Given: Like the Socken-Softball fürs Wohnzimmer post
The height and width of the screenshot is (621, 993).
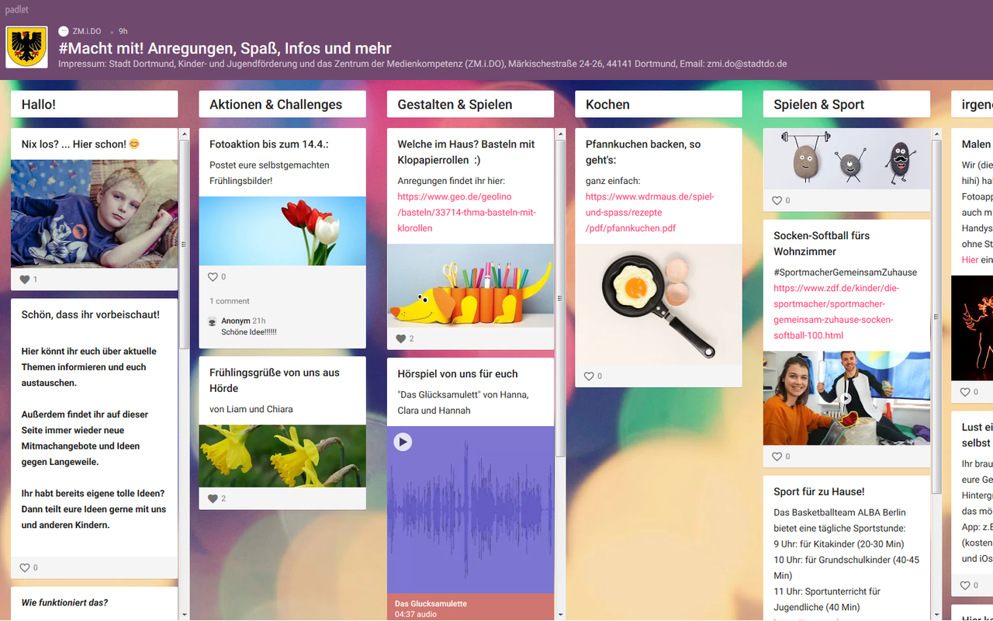Looking at the screenshot, I should pos(777,457).
